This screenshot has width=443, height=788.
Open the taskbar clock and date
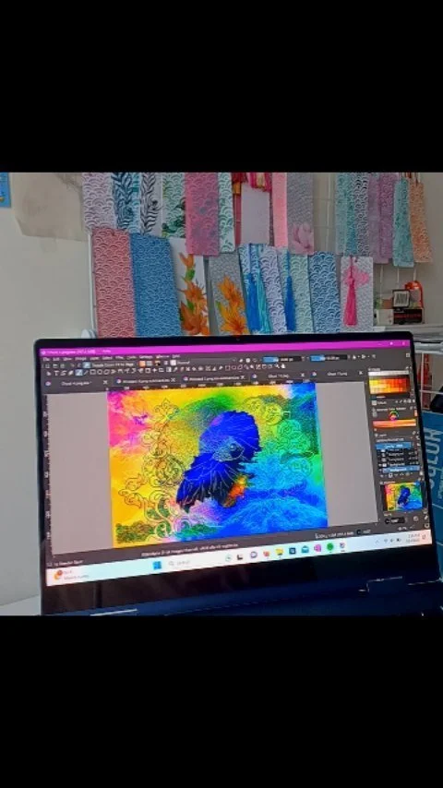pos(413,538)
